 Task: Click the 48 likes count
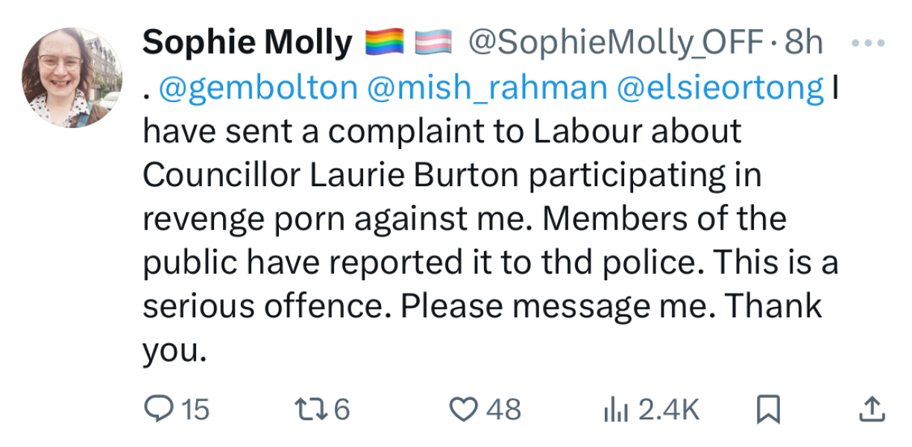click(501, 408)
